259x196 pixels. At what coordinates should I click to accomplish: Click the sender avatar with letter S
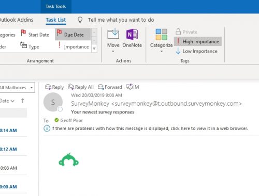click(53, 102)
